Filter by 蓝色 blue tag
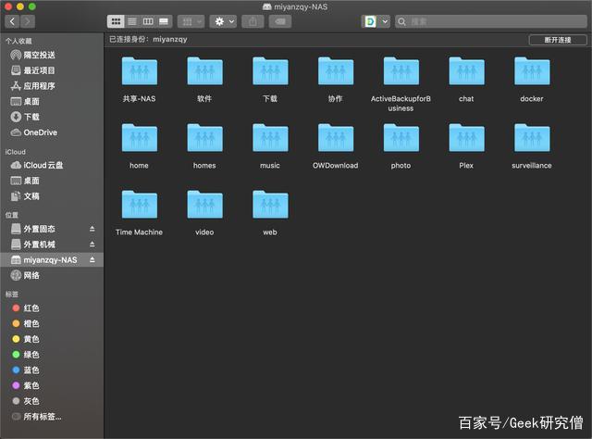 52,370
